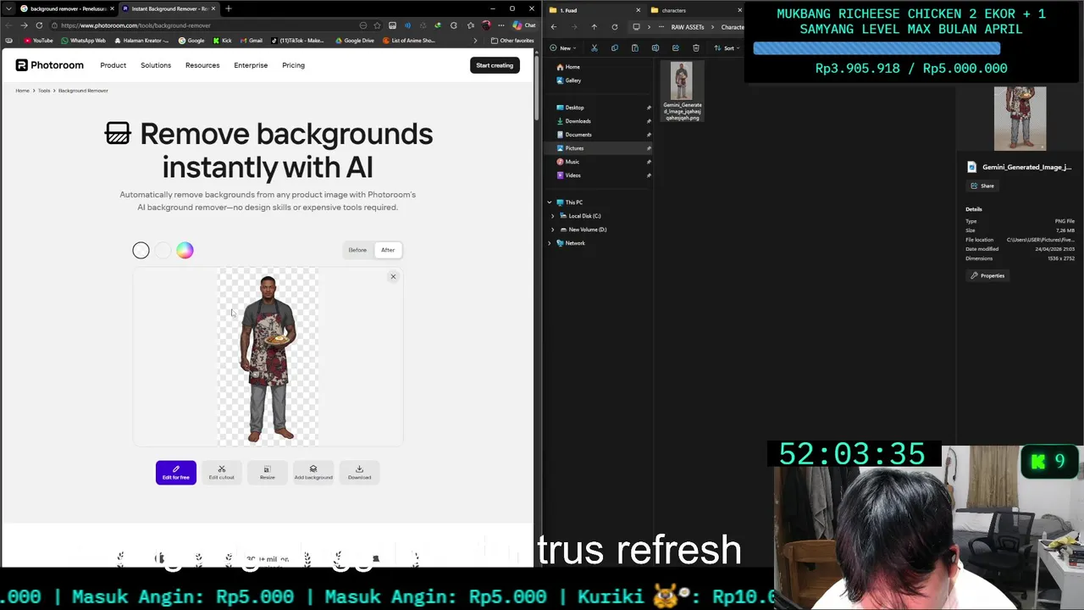
Task: Open the Product menu in Photoroom navbar
Action: click(x=113, y=65)
